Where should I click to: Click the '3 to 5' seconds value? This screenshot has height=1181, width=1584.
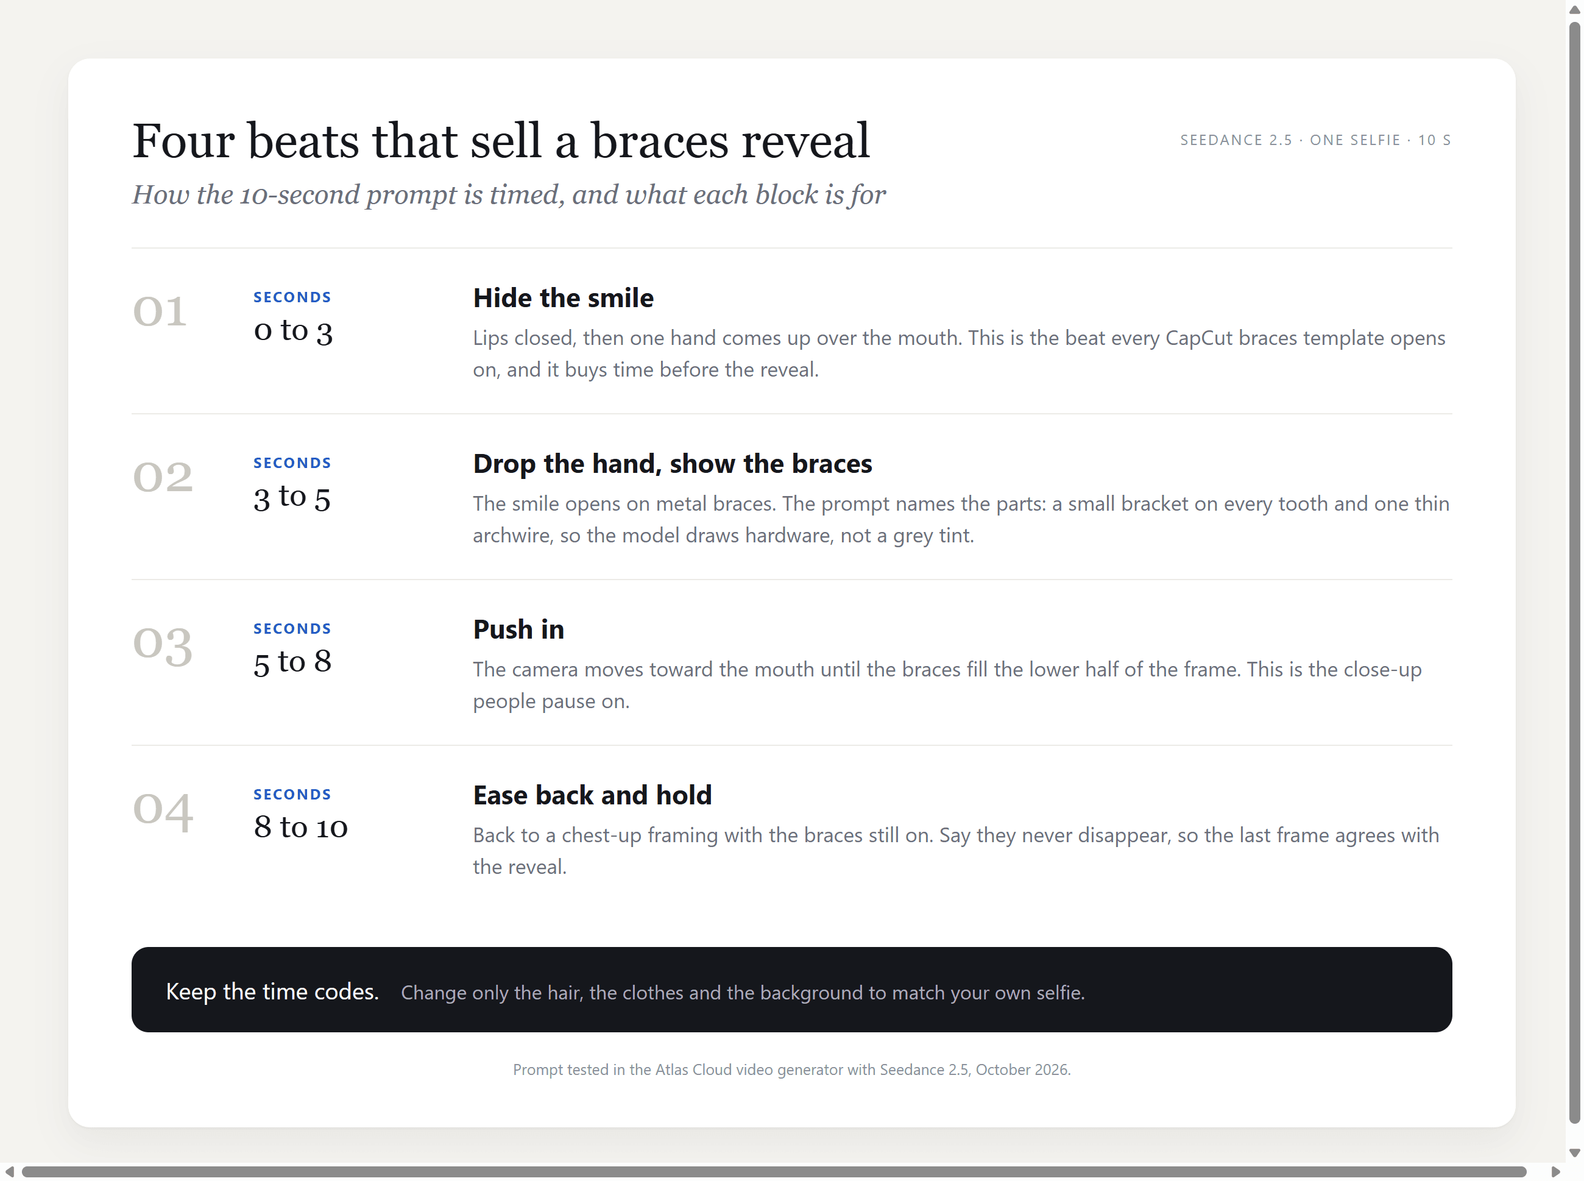click(292, 496)
